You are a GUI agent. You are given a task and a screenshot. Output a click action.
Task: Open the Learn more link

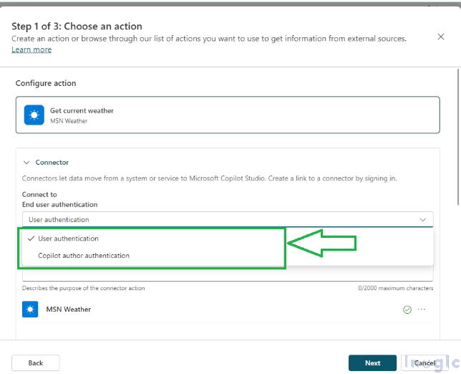click(31, 49)
